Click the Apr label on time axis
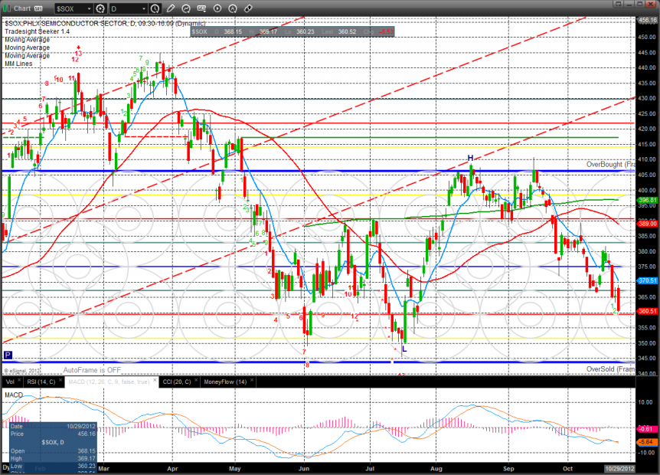The height and width of the screenshot is (475, 660). point(172,469)
